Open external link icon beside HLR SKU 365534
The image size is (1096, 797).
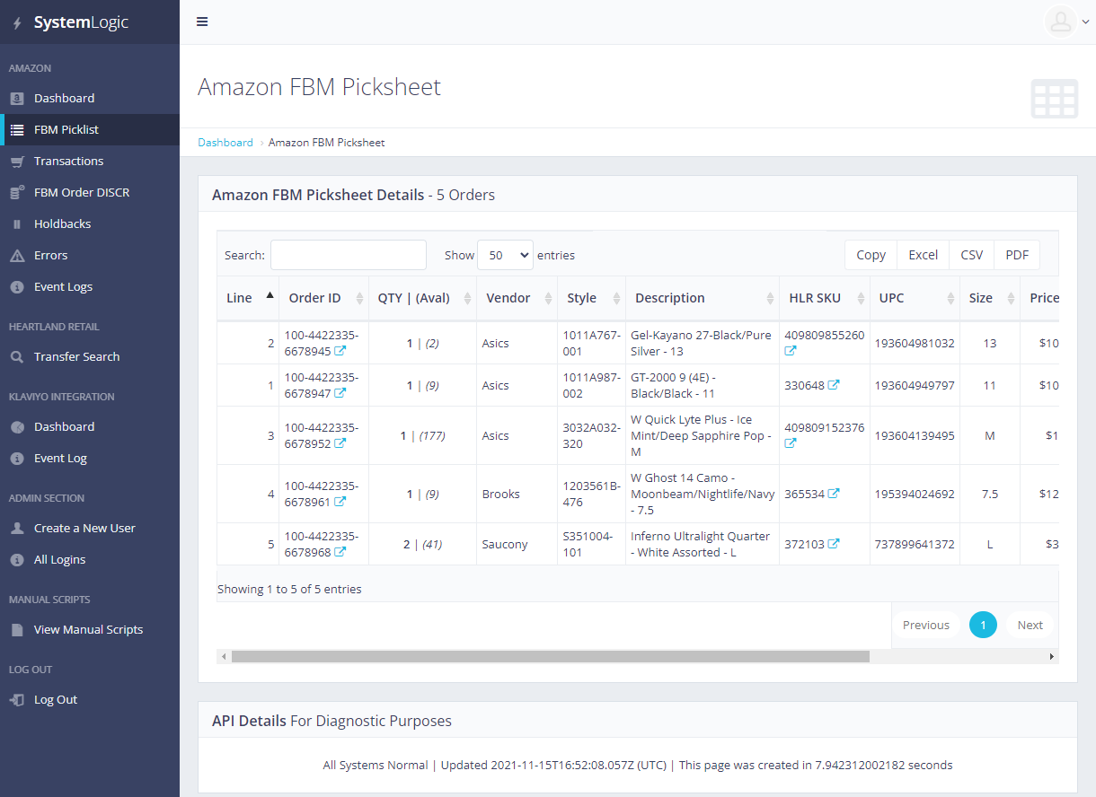point(834,494)
